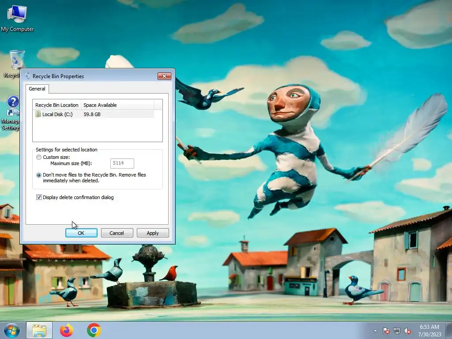Launch Firefox from the taskbar
This screenshot has height=339, width=452.
67,330
